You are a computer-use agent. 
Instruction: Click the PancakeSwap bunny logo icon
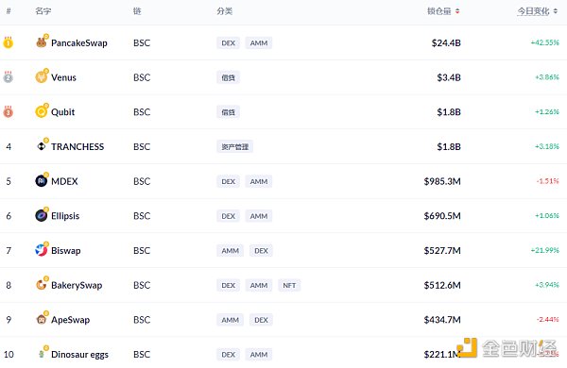[42, 42]
